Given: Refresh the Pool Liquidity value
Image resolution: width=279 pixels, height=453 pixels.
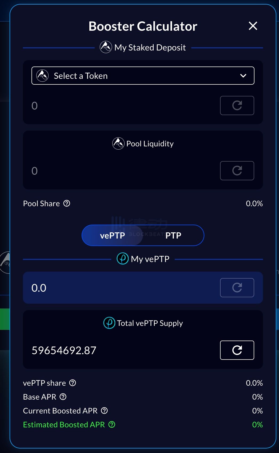Looking at the screenshot, I should pos(237,171).
